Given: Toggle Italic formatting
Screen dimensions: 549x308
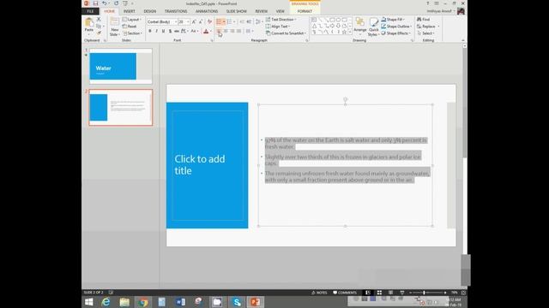Looking at the screenshot, I should [156, 31].
